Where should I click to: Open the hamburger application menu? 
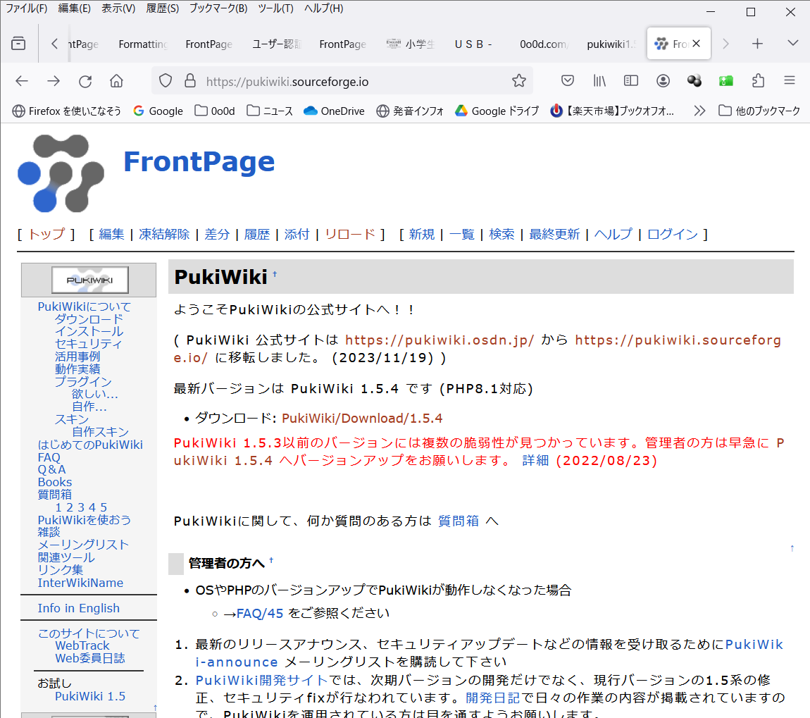click(x=790, y=81)
